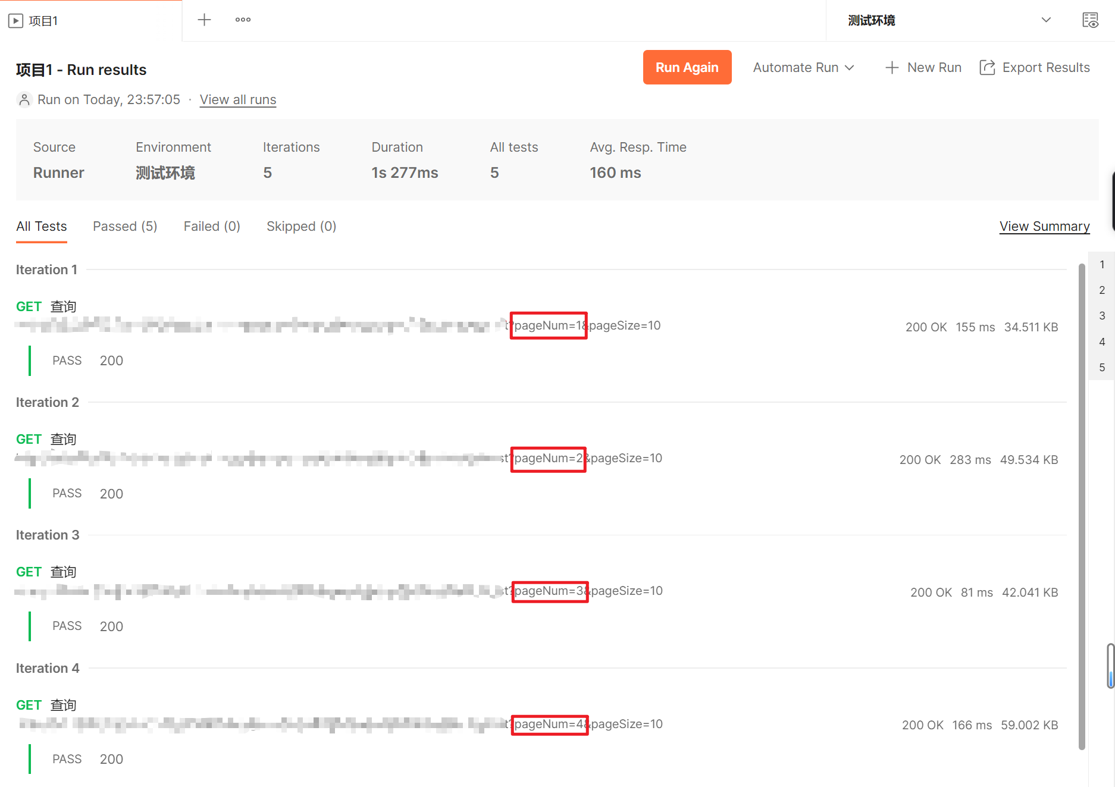Image resolution: width=1115 pixels, height=787 pixels.
Task: Click the 项目1 - Run results title
Action: tap(81, 70)
